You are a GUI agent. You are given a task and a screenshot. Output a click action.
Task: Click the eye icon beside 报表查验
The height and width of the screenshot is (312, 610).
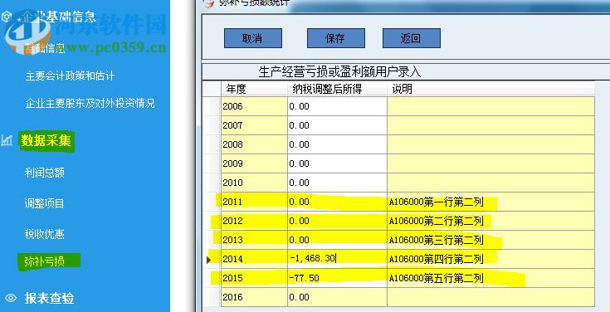[11, 299]
